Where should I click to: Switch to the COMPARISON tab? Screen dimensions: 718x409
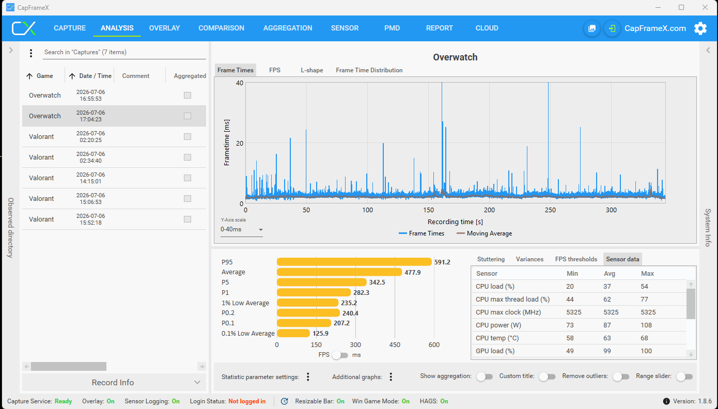(x=221, y=28)
